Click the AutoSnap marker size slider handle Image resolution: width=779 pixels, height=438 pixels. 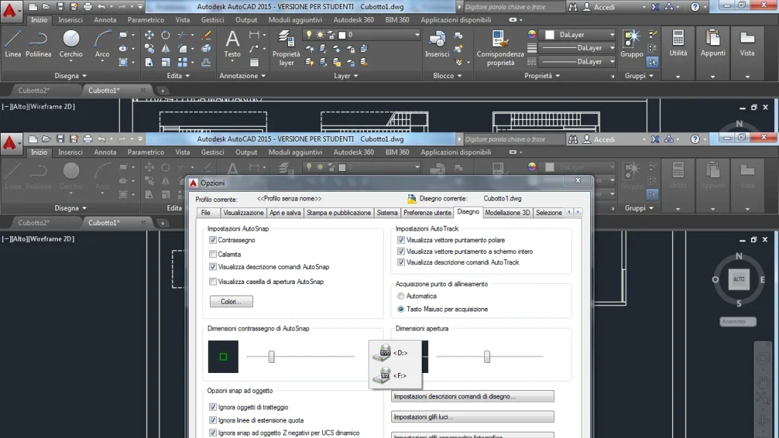coord(272,357)
